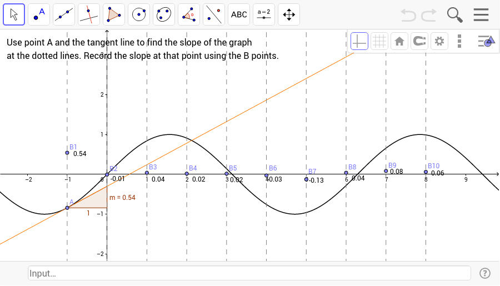The image size is (500, 286).
Task: Select the Circle with Center tool
Action: 139,14
